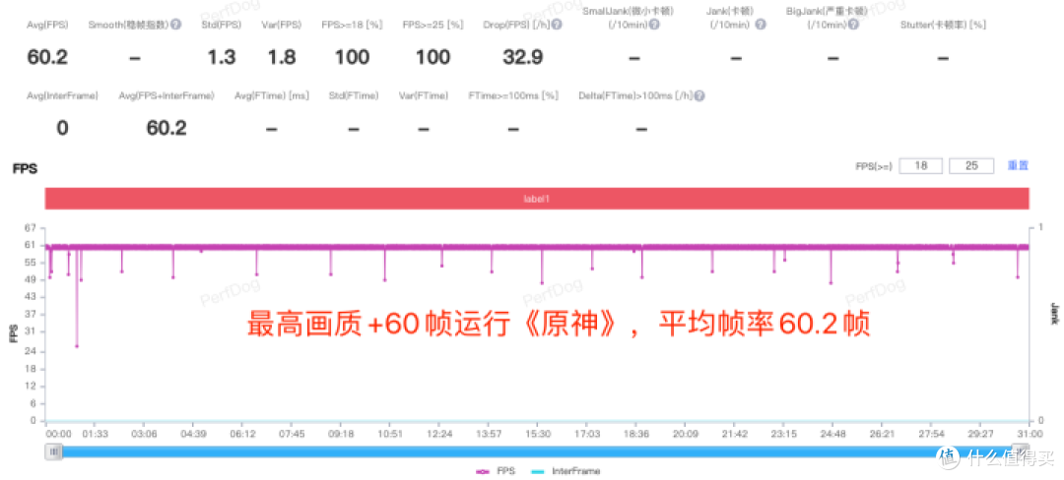Click the 15:30 time axis label
1064x480 pixels.
coord(538,434)
